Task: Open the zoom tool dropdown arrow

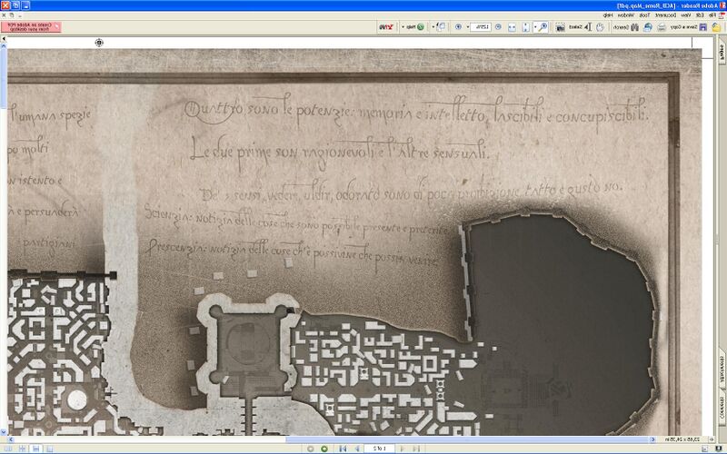Action: pyautogui.click(x=535, y=27)
